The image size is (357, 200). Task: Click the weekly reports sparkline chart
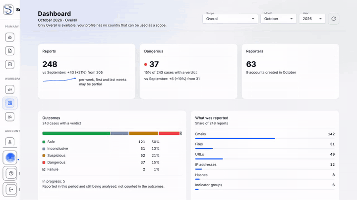pos(59,80)
